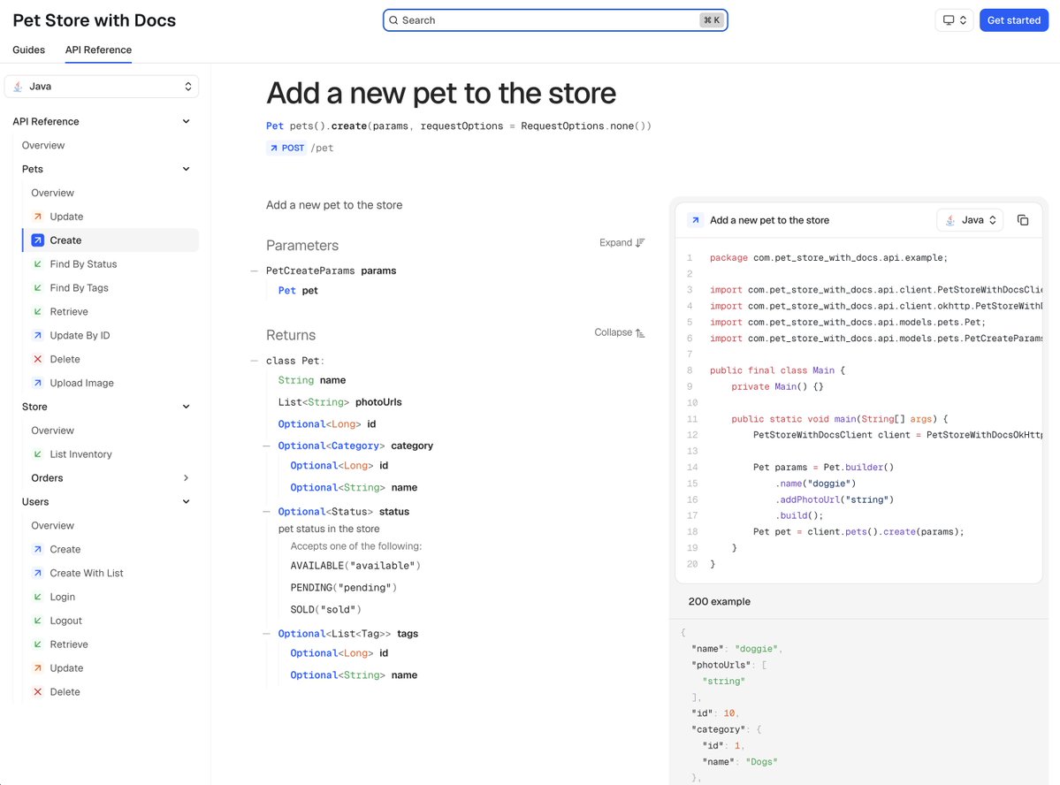Open the theme appearance selector
1060x785 pixels.
pos(954,19)
